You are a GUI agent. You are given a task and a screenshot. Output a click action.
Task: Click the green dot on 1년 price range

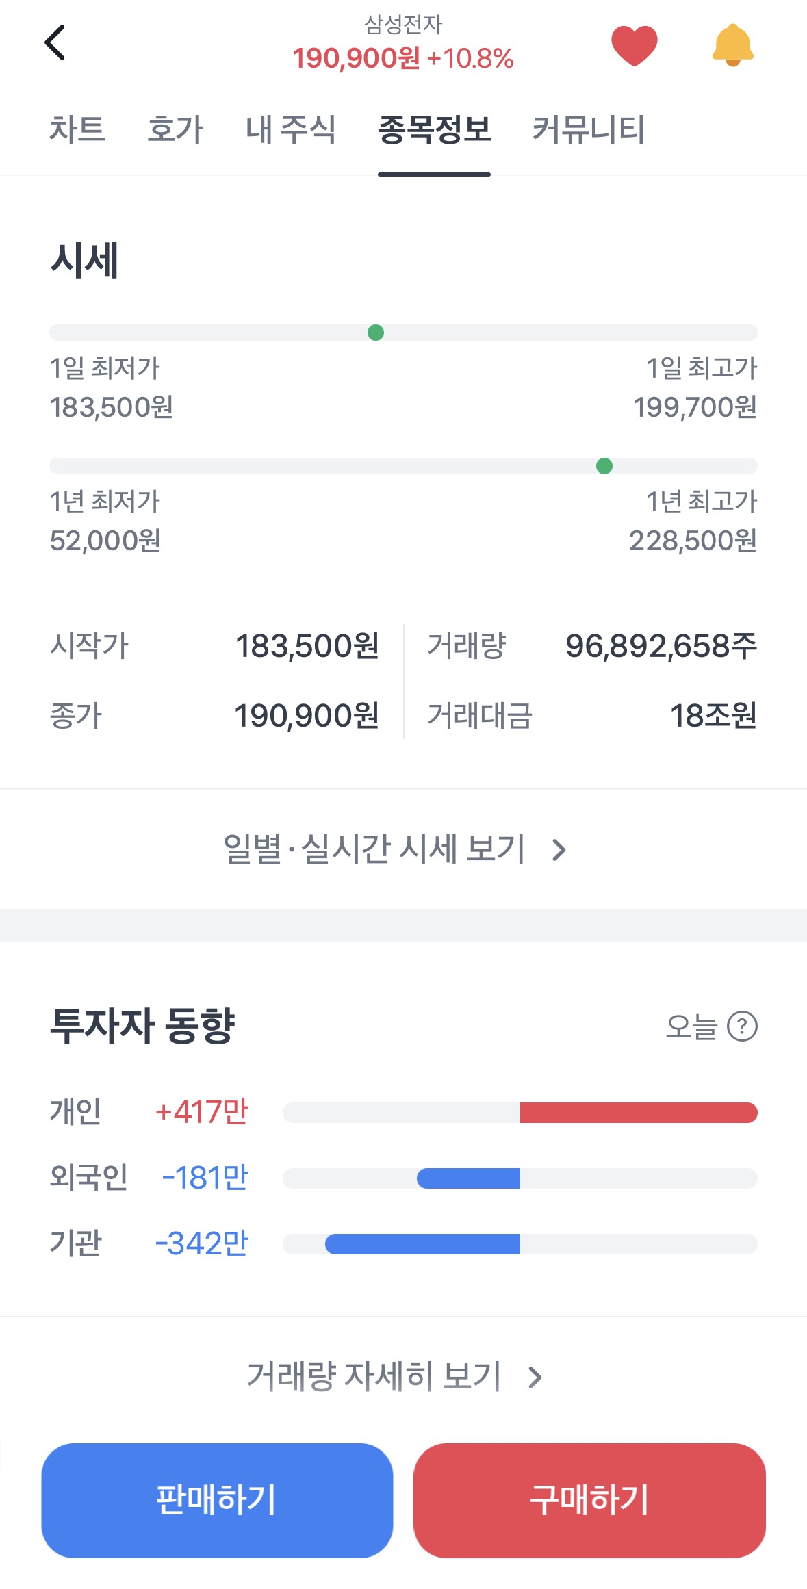pyautogui.click(x=604, y=466)
